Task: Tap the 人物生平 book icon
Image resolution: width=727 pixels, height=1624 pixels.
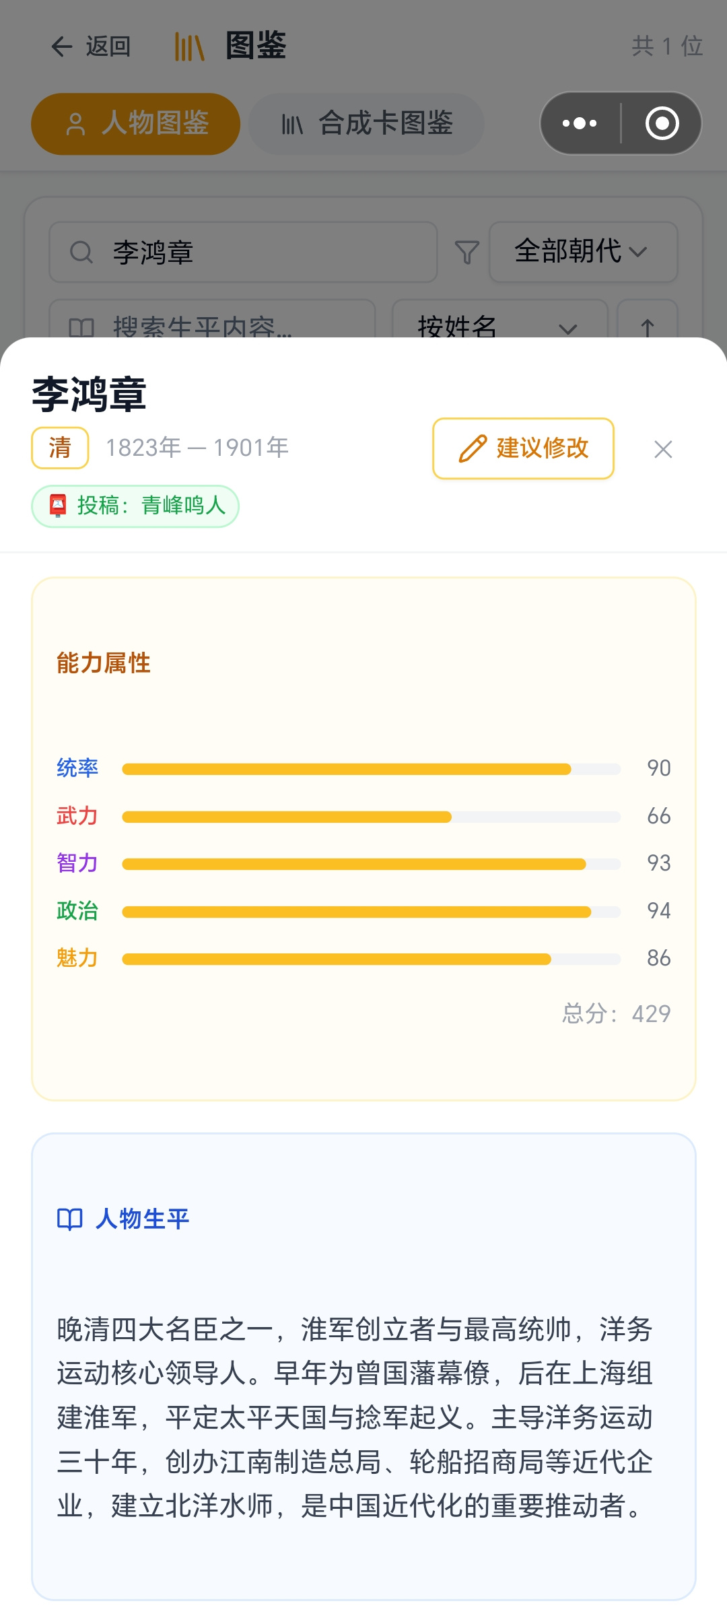Action: [70, 1219]
